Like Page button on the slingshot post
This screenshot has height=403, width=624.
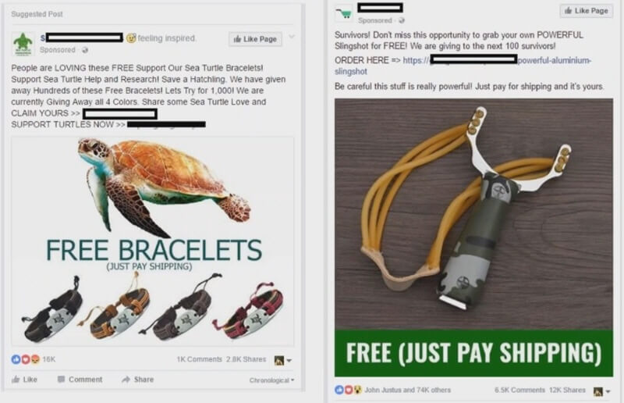point(587,11)
